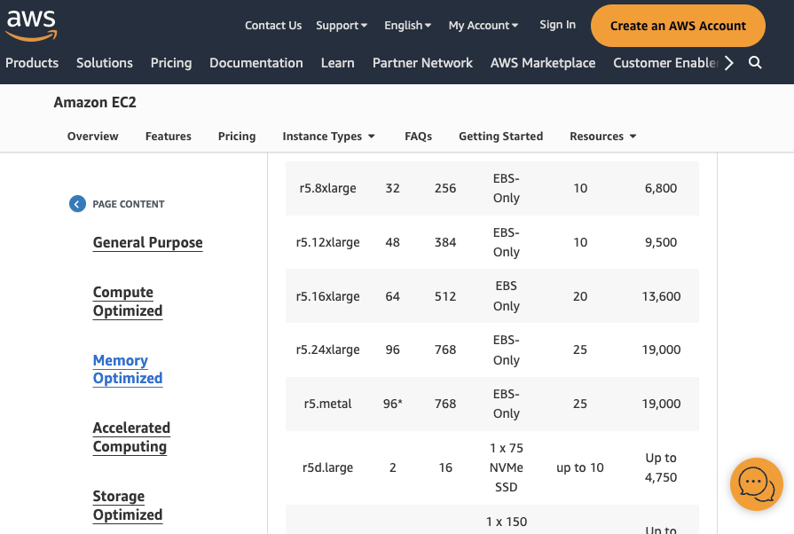Open the Products menu

(x=32, y=63)
